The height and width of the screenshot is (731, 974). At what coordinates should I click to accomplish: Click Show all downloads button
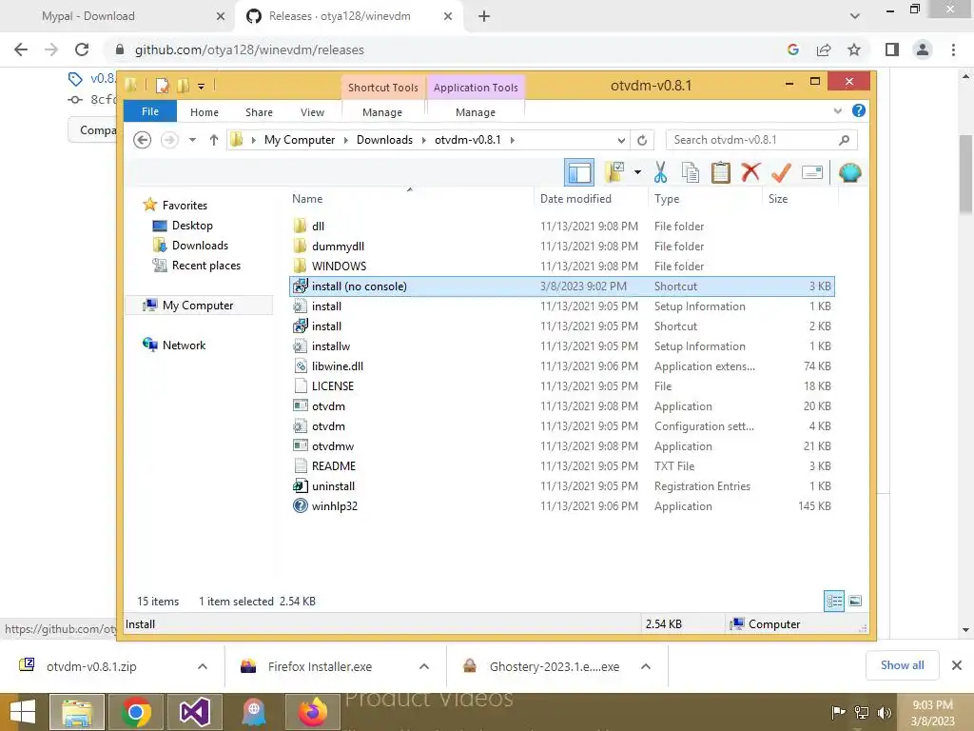[x=902, y=665]
